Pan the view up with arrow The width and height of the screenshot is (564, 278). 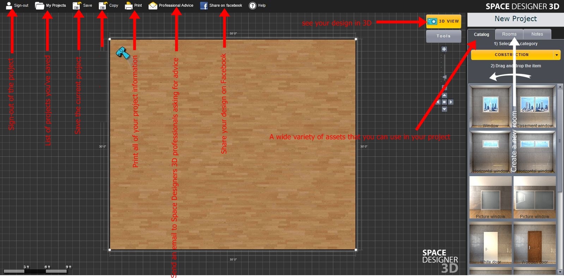(444, 95)
